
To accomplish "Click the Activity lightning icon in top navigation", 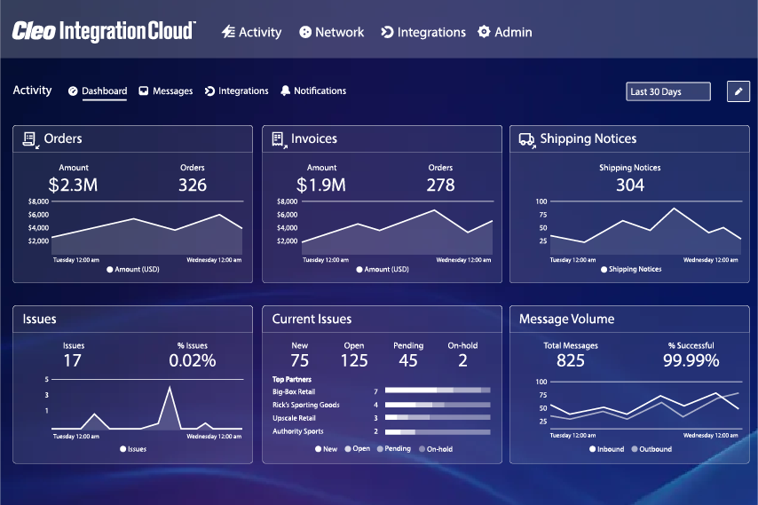I will pos(228,32).
